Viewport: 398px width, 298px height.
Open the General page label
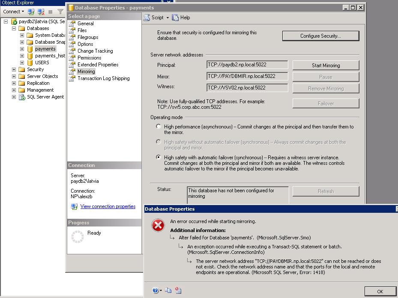[86, 24]
